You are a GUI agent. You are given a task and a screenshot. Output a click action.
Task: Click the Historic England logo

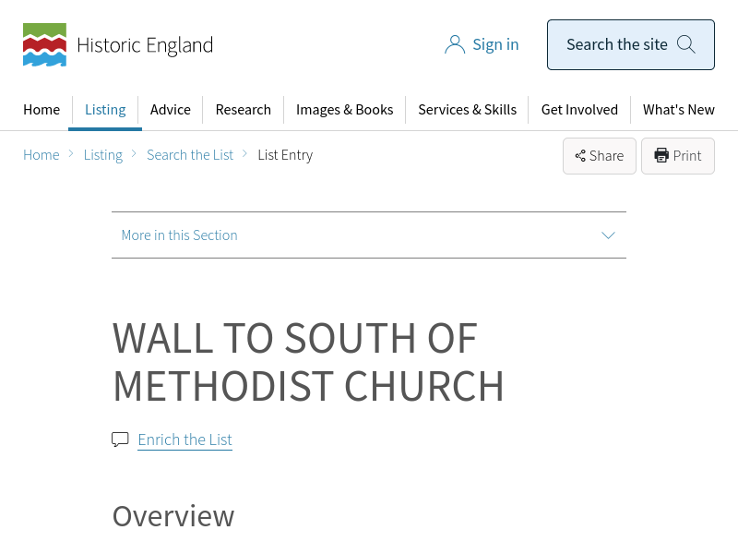(118, 45)
